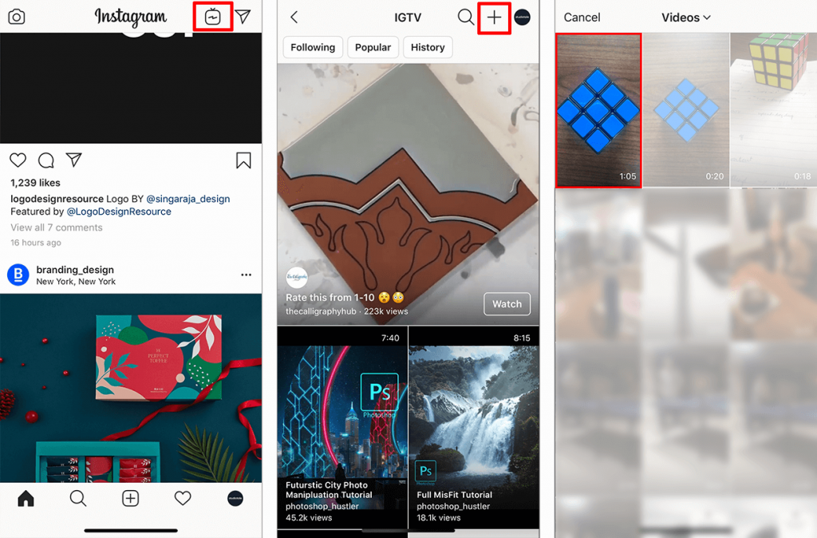This screenshot has height=538, width=817.
Task: View all 7 comments
Action: click(57, 227)
